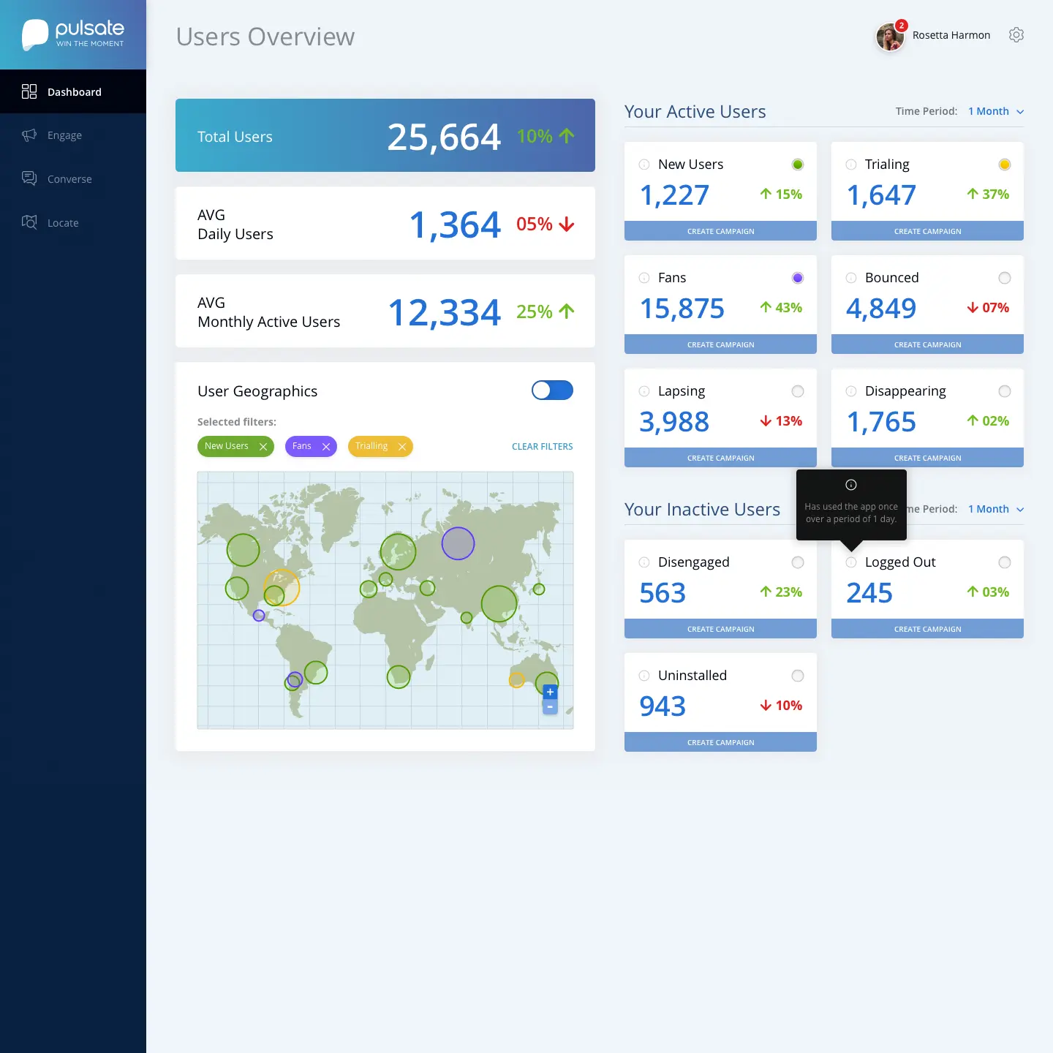Open the Locate sidebar section
This screenshot has width=1053, height=1053.
point(63,223)
